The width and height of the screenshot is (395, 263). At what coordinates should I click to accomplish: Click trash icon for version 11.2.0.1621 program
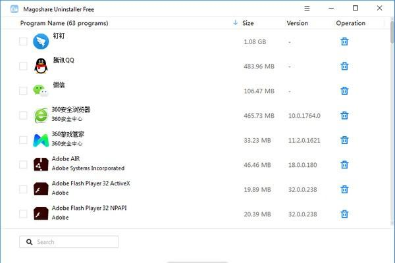pyautogui.click(x=344, y=140)
